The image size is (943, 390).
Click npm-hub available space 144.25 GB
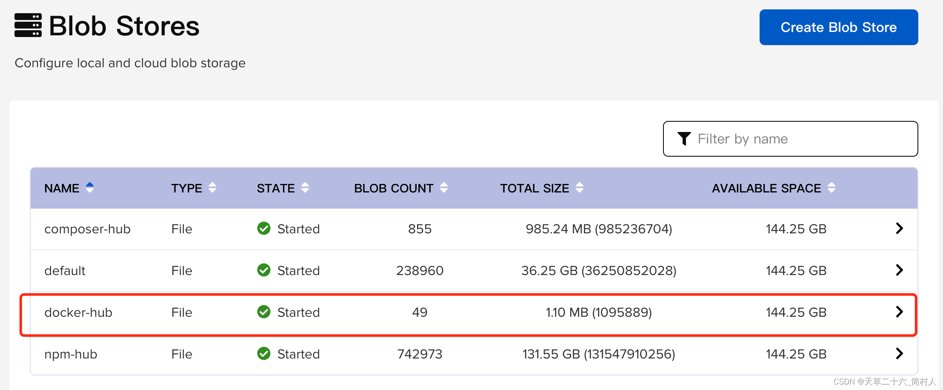(x=796, y=354)
